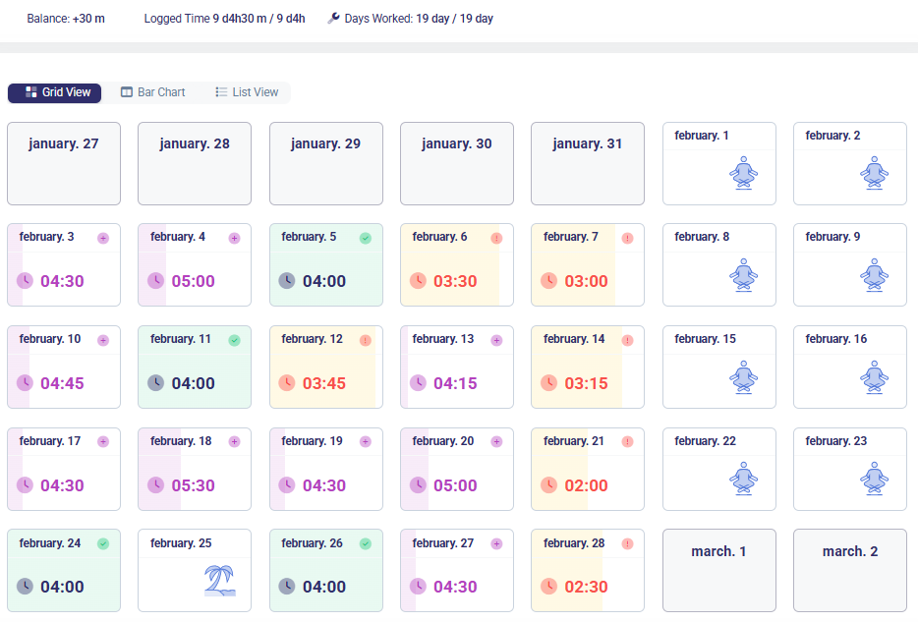Open the 04:45 entry on February 10
The width and height of the screenshot is (918, 622).
(62, 383)
